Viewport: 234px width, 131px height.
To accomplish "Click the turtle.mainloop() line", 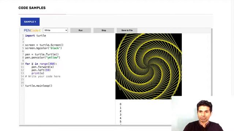I will coord(39,86).
